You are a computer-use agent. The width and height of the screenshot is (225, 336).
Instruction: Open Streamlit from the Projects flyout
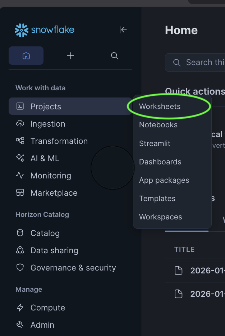click(155, 143)
